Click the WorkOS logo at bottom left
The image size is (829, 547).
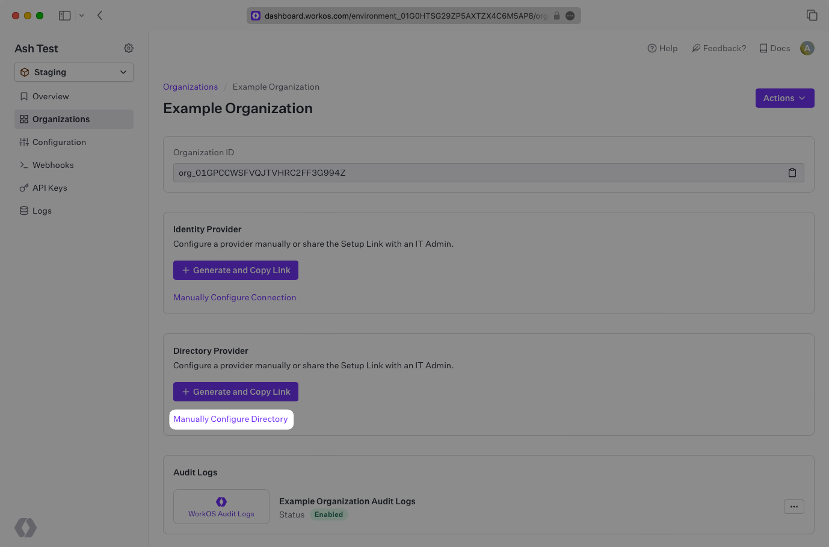[x=25, y=528]
